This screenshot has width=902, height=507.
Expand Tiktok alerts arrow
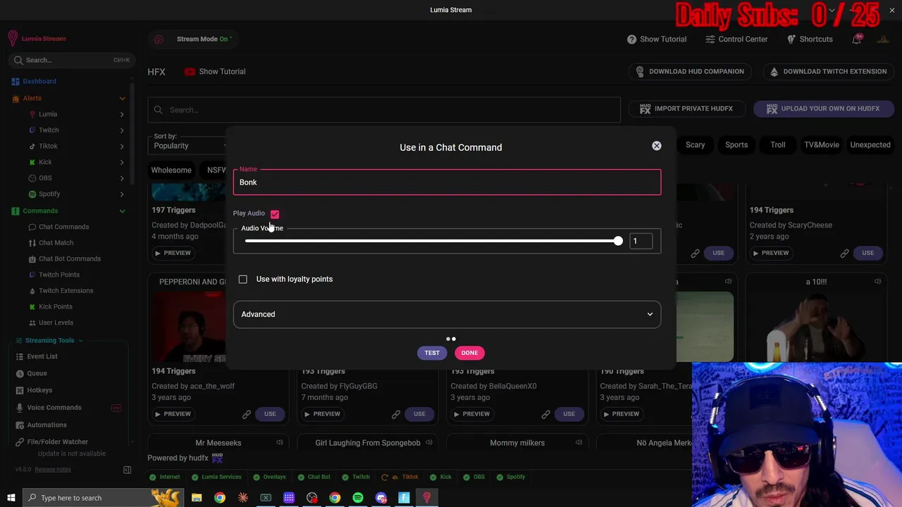pyautogui.click(x=121, y=146)
